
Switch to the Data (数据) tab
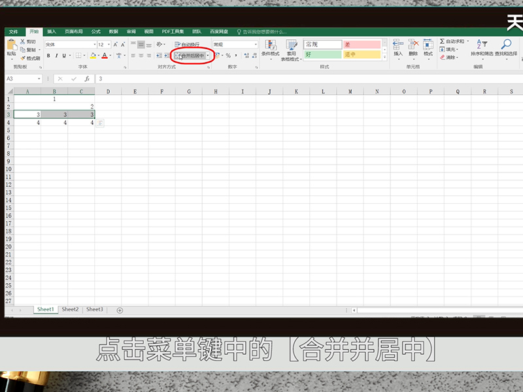pyautogui.click(x=113, y=31)
